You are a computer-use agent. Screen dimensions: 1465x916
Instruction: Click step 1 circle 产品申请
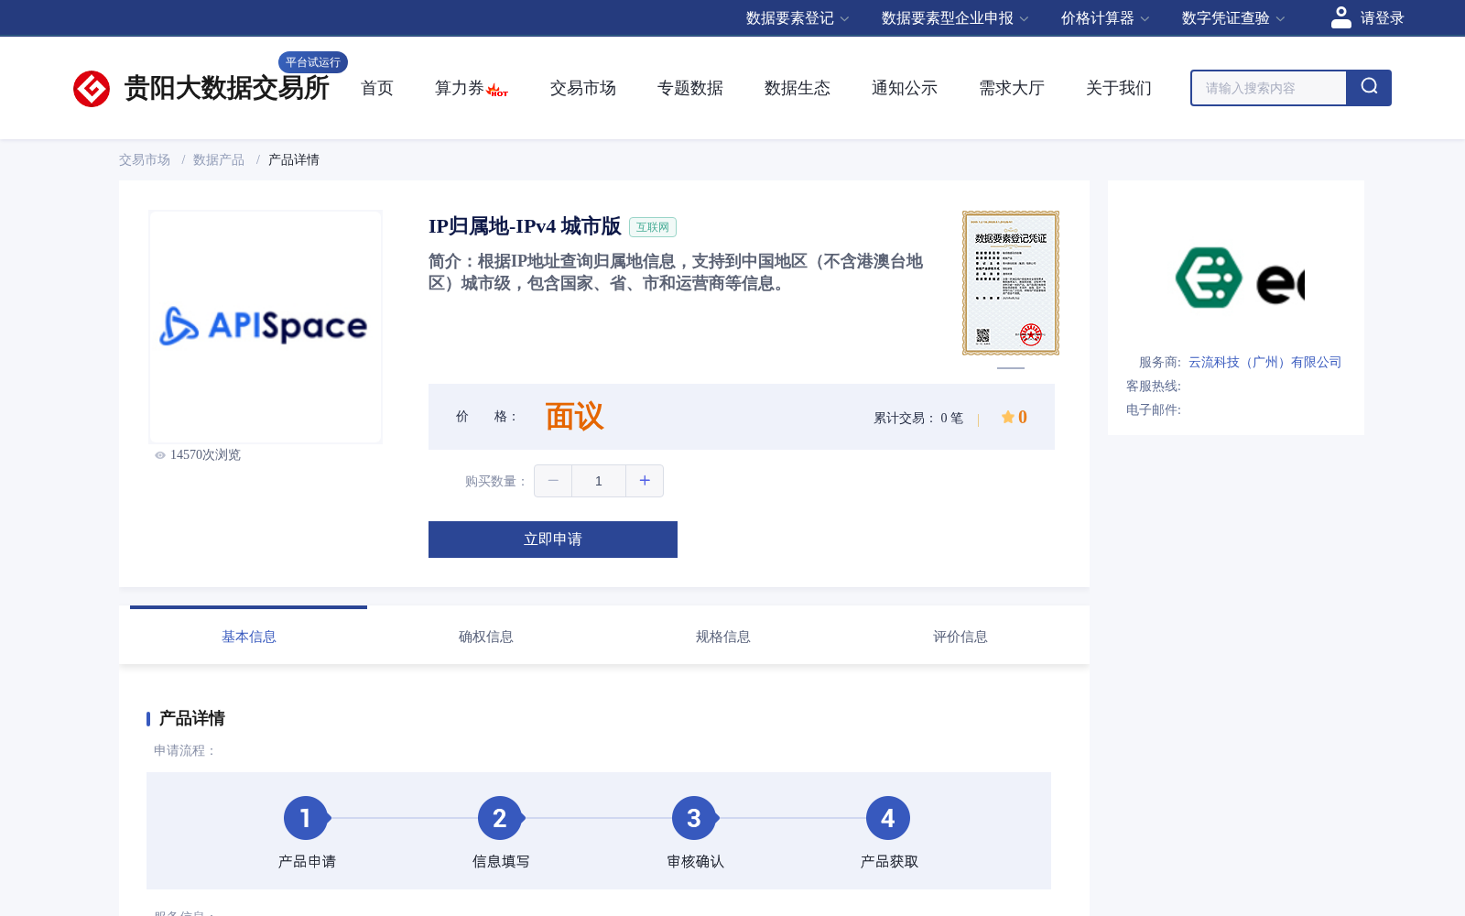point(306,818)
